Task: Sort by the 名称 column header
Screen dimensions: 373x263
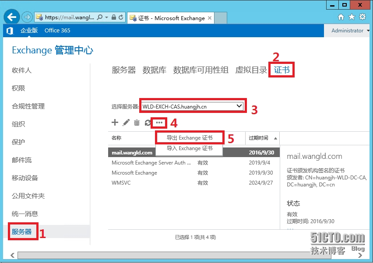Action: 116,138
